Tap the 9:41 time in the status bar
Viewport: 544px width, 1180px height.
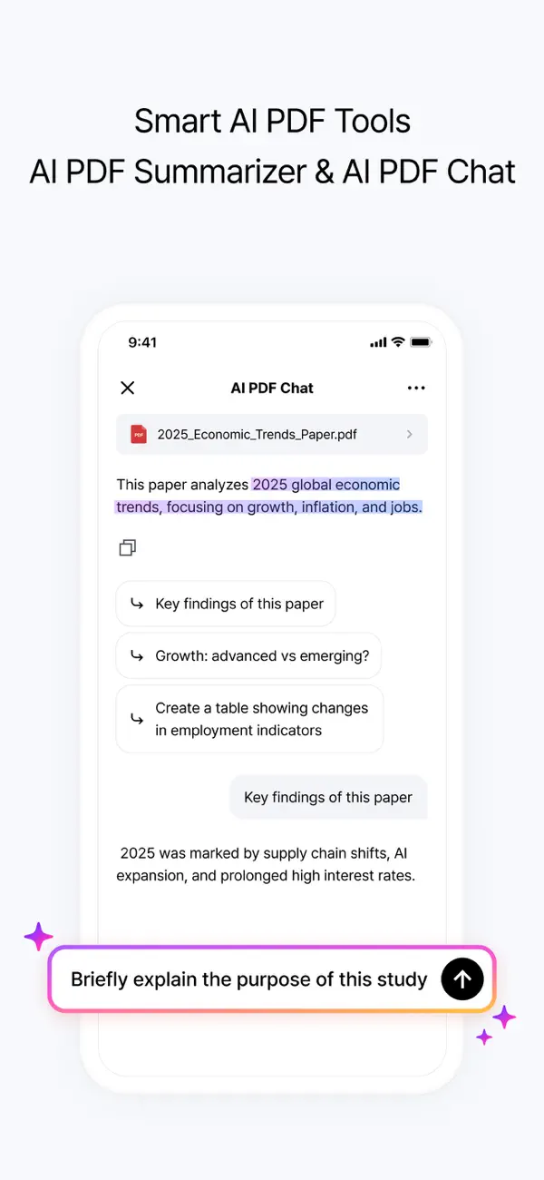[143, 342]
